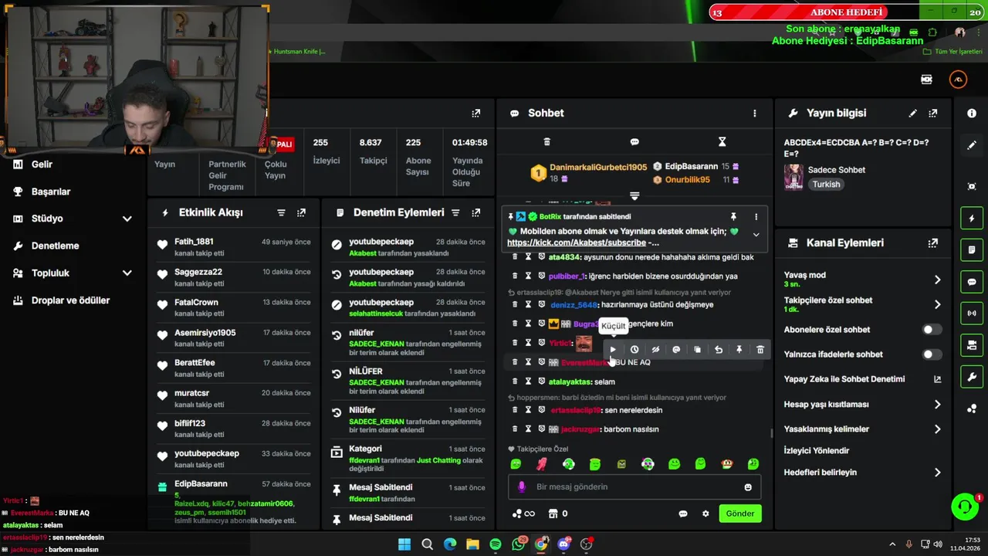Image resolution: width=988 pixels, height=556 pixels.
Task: Click the Gönder send button
Action: 739,514
